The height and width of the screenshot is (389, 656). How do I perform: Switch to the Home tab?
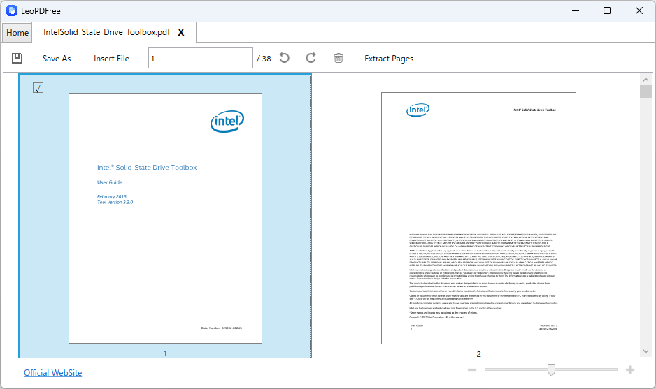(17, 33)
